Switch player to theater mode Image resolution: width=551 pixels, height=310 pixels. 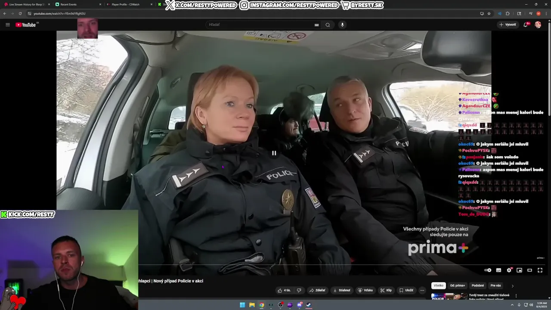click(529, 270)
